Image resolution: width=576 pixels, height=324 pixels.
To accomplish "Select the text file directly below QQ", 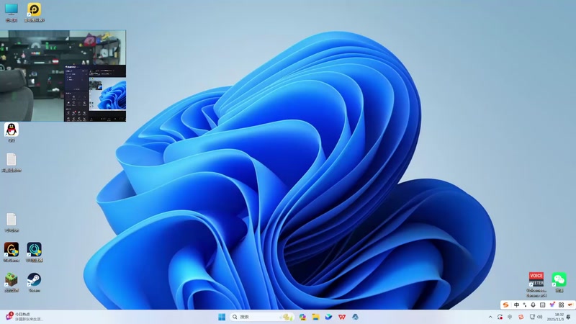I will (12, 163).
